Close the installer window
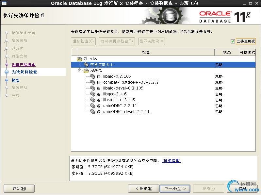261x195 pixels. click(257, 3)
